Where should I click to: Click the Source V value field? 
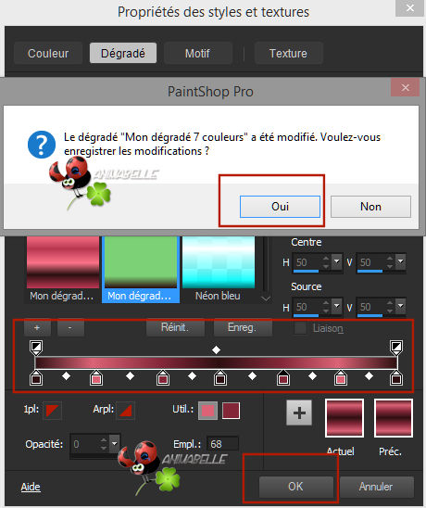(371, 307)
